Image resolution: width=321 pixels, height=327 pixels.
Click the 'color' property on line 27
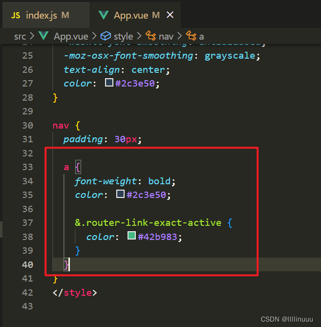(78, 84)
